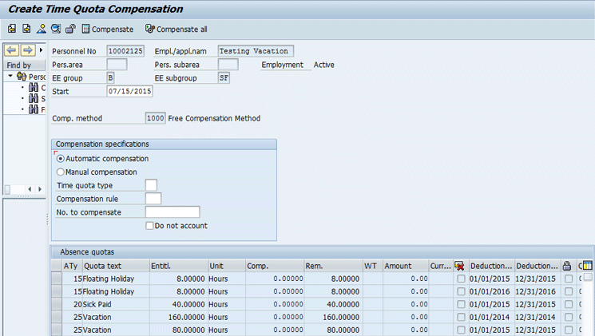Tick lock-column checkbox for Vacation ending 12/31/2014
595x336 pixels.
569,317
